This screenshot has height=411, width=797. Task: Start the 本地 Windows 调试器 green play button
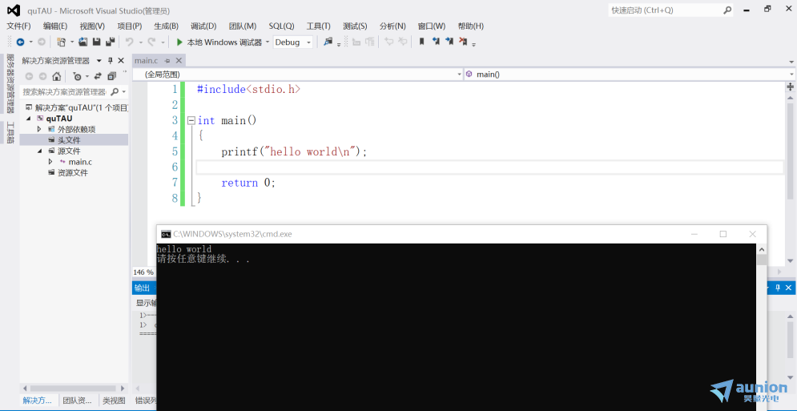pyautogui.click(x=179, y=42)
